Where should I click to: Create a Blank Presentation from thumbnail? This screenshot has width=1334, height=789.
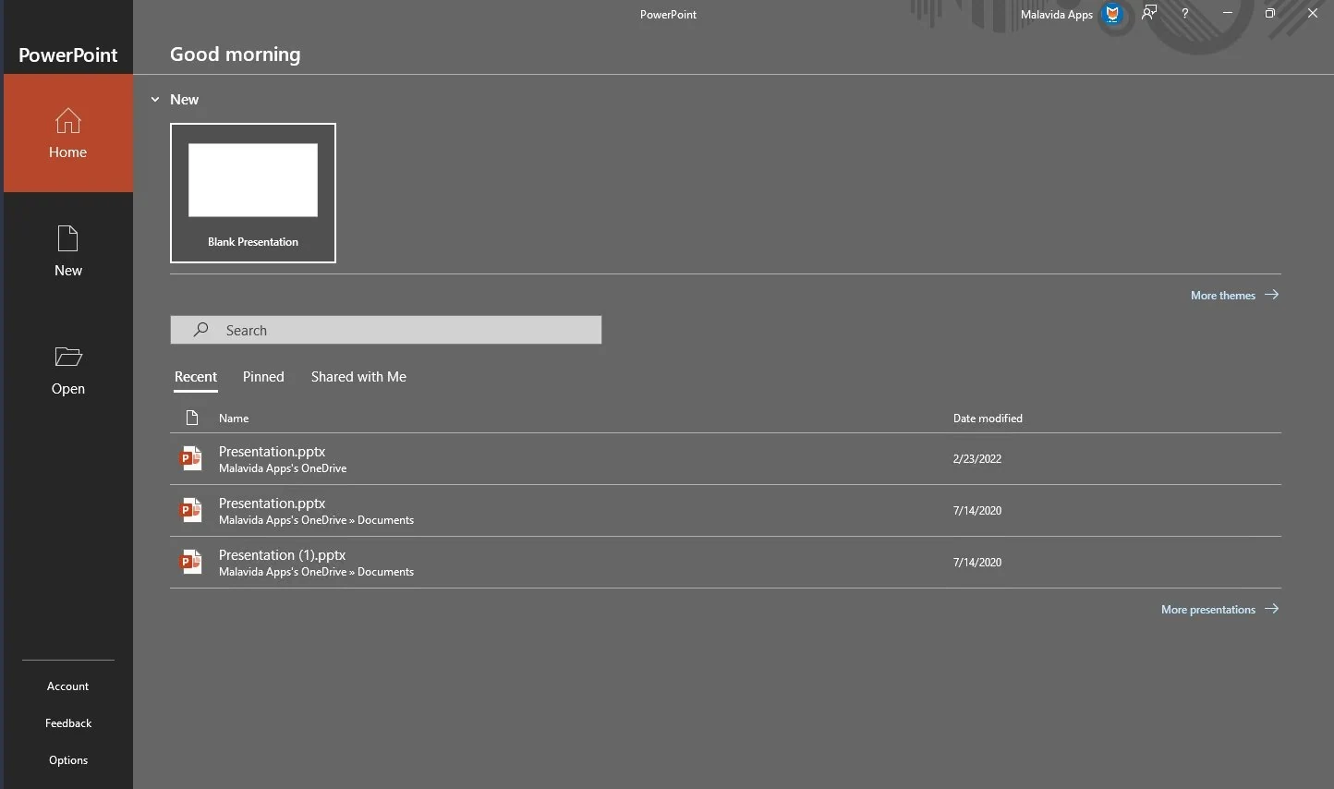(x=253, y=193)
